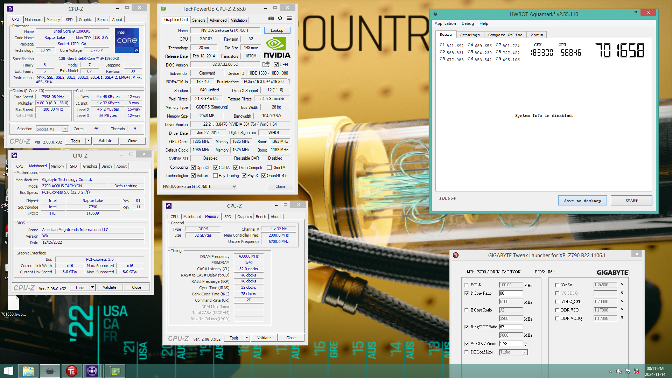Click Lookup button in GPU-Z
The height and width of the screenshot is (378, 672).
[x=277, y=30]
